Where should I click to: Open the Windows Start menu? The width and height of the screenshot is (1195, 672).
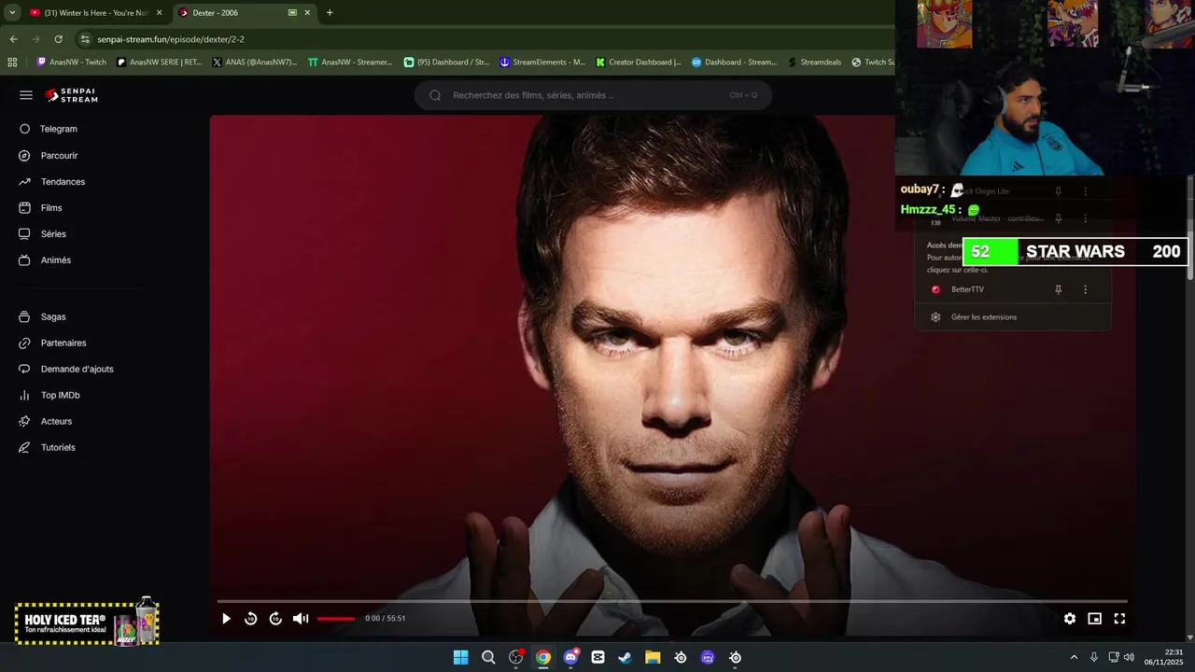pyautogui.click(x=460, y=657)
